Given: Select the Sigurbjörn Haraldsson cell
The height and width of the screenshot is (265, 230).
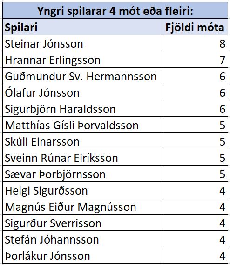Looking at the screenshot, I should pyautogui.click(x=83, y=108).
